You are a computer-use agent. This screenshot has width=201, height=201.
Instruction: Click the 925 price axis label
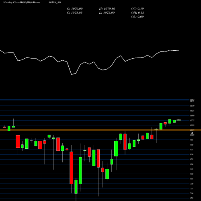[x=192, y=150]
